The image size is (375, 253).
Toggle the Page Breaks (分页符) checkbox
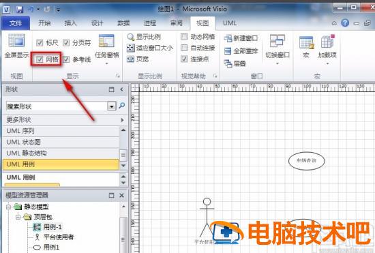(x=66, y=43)
